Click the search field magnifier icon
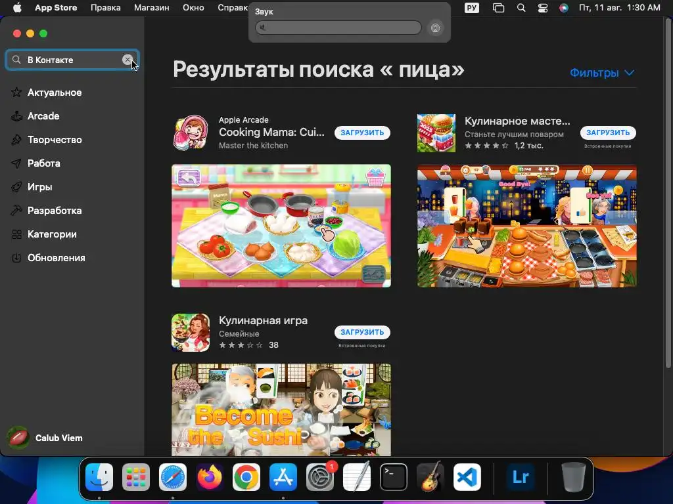The image size is (673, 504). click(x=16, y=60)
